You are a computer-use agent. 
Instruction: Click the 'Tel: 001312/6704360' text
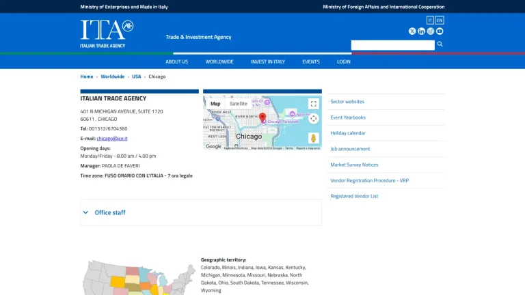[104, 129]
